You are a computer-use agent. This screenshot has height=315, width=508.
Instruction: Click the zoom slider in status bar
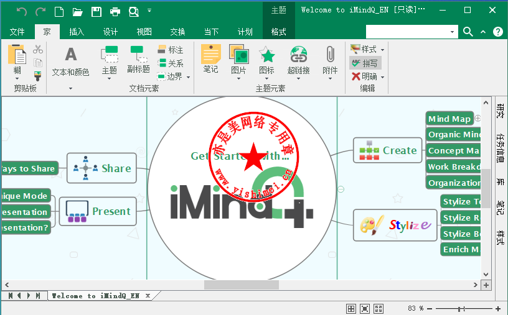pos(460,308)
